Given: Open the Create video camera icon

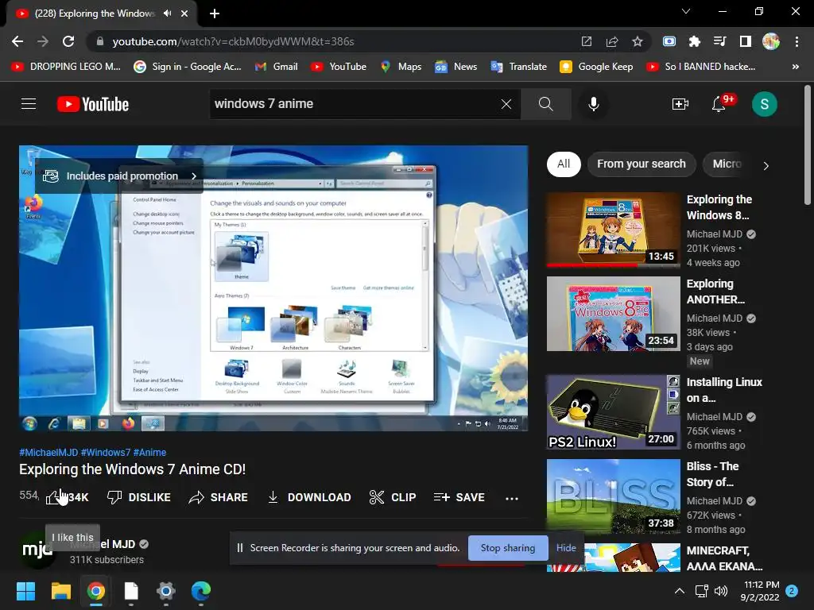Looking at the screenshot, I should (x=680, y=104).
